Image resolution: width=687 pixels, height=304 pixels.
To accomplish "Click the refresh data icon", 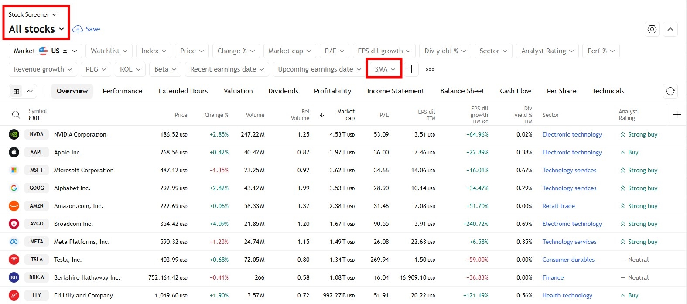I will pos(670,91).
